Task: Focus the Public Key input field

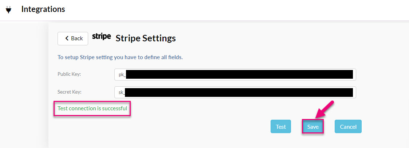Action: pyautogui.click(x=235, y=74)
